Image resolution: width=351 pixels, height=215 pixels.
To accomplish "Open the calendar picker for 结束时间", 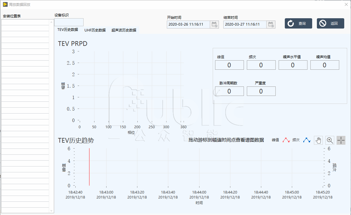I will 271,24.
